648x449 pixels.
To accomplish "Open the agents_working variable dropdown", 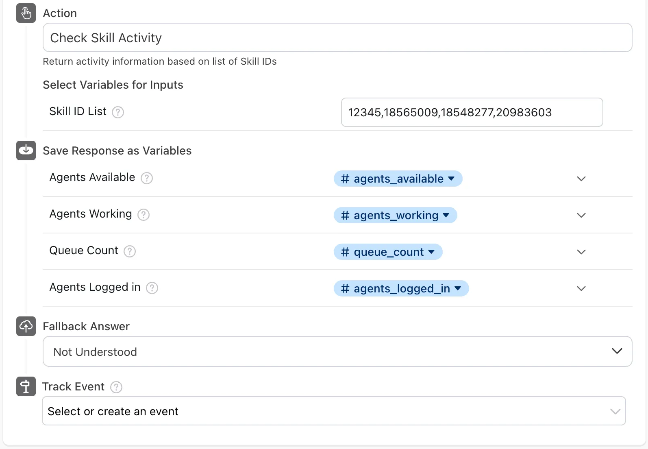I will (x=396, y=215).
